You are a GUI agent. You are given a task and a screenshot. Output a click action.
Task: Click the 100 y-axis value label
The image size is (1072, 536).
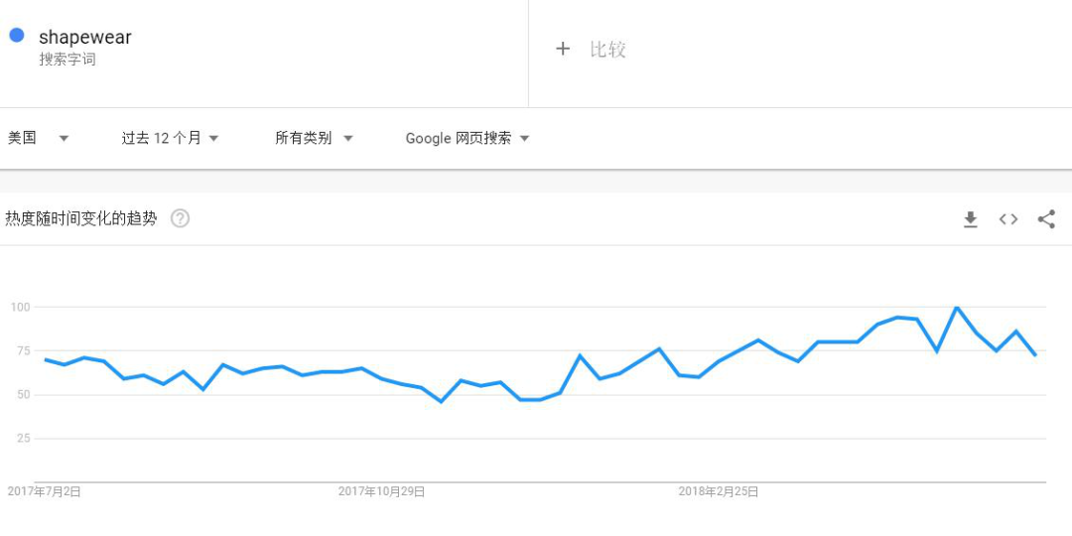(x=21, y=307)
